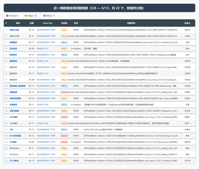Open issue link VELAFORCAR-17597

click(x=46, y=67)
